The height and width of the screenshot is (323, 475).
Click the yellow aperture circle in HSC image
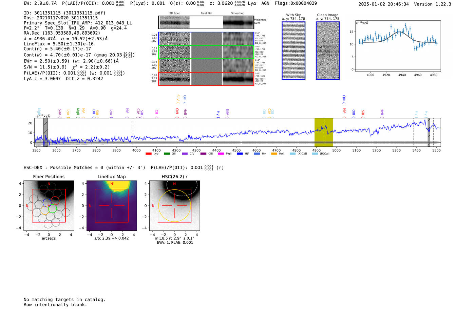click(174, 206)
